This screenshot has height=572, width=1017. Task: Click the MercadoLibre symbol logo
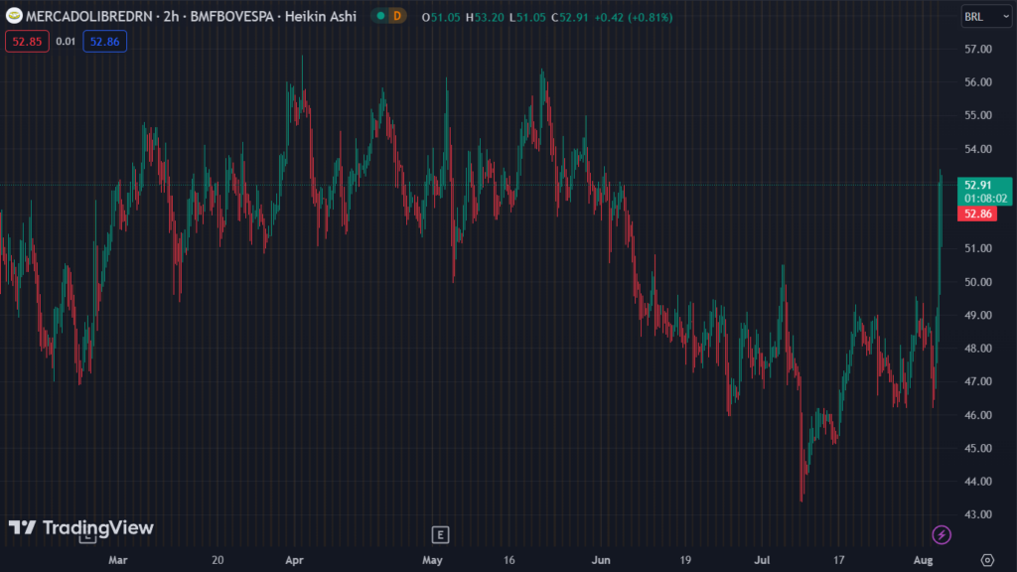coord(15,16)
